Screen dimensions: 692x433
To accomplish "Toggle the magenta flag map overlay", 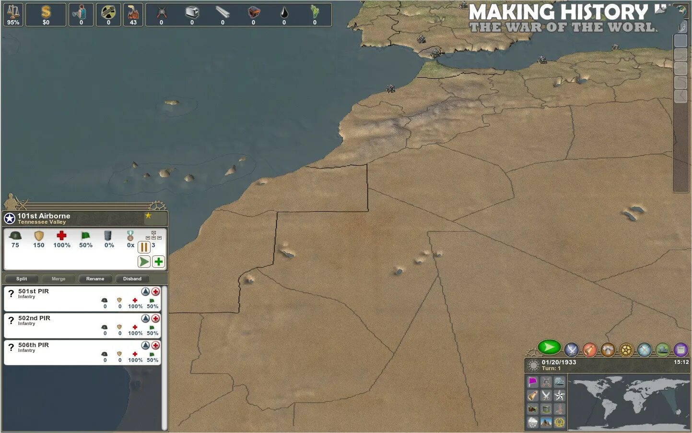I will point(533,382).
